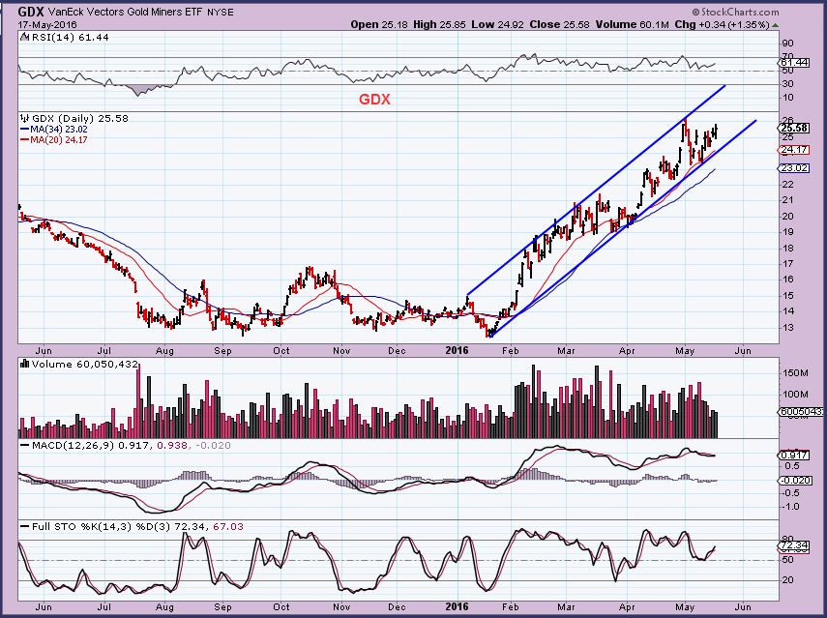Screen dimensions: 827x618
Task: Click the 61.44 RSI value tag on right axis
Action: (x=794, y=62)
